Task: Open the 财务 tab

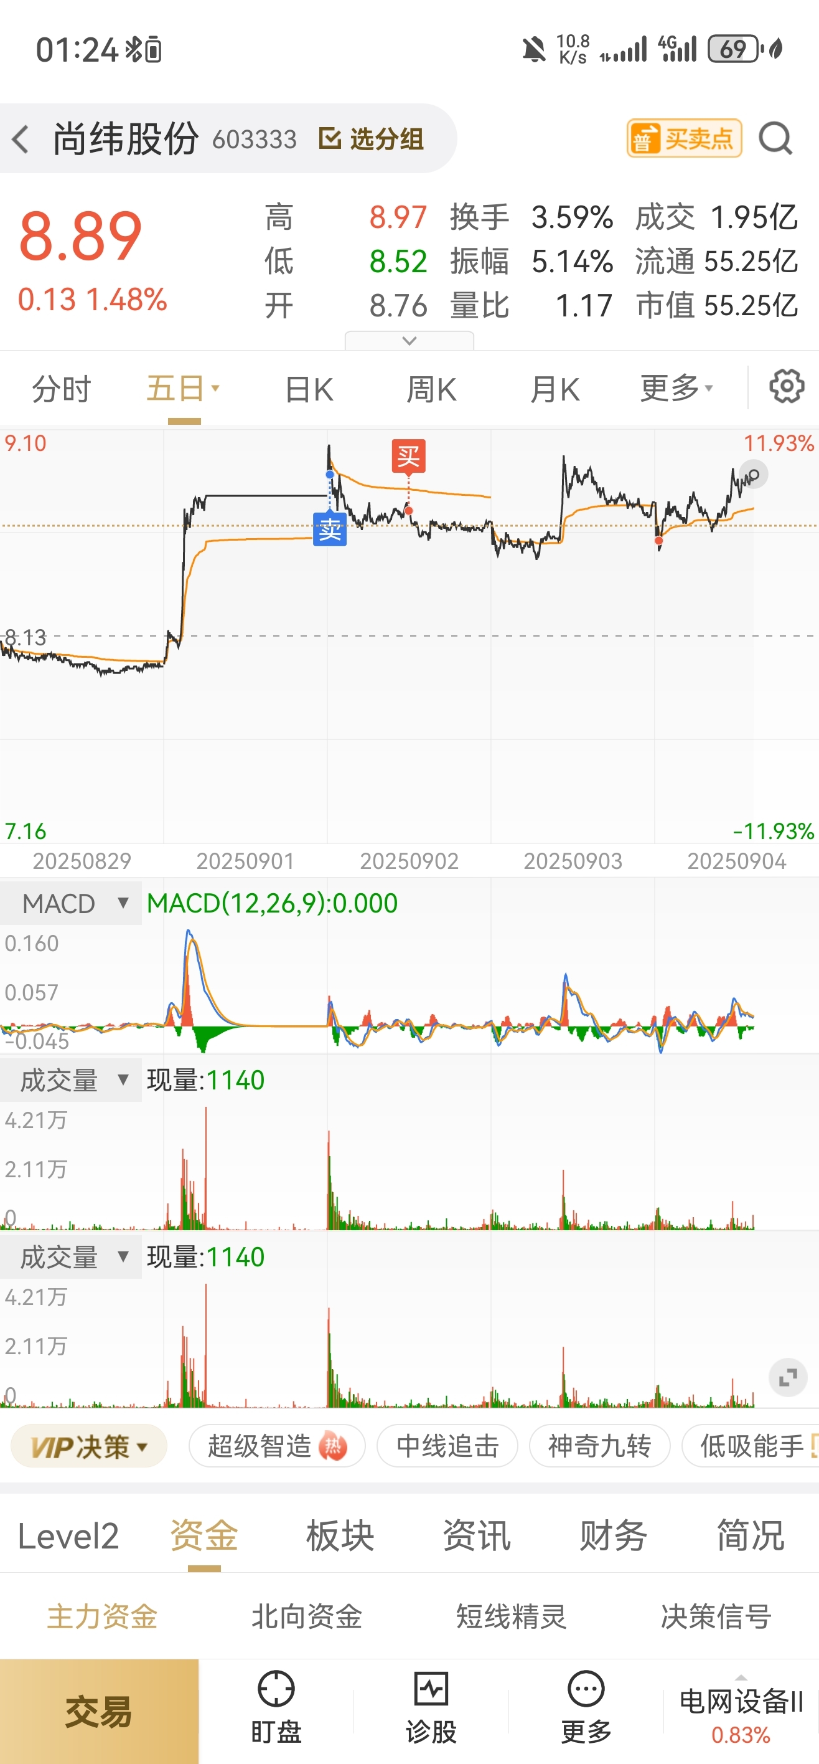Action: (613, 1536)
